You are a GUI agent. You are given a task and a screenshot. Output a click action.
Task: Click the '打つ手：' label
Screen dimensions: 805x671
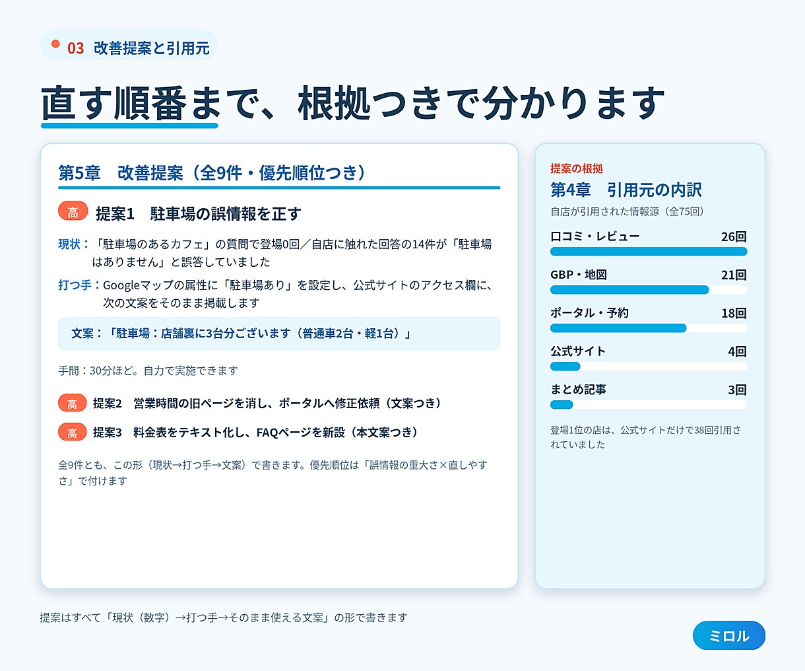79,285
